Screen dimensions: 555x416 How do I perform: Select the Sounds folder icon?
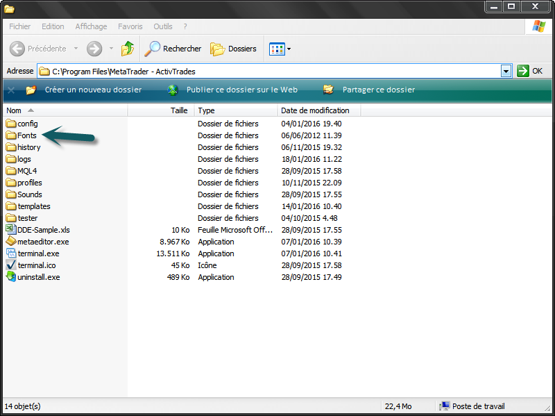click(11, 194)
